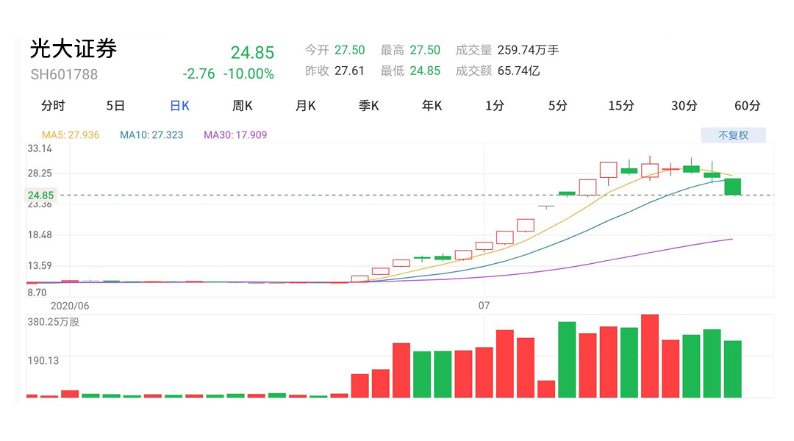Select the 30分 chart tab
The image size is (794, 441).
(x=684, y=105)
